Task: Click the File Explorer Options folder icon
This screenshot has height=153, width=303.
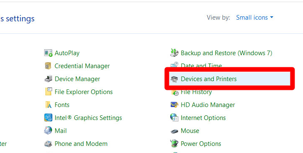Action: pos(48,92)
